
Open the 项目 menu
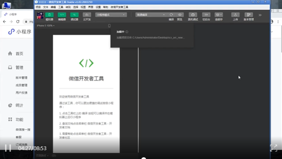[x=38, y=7]
